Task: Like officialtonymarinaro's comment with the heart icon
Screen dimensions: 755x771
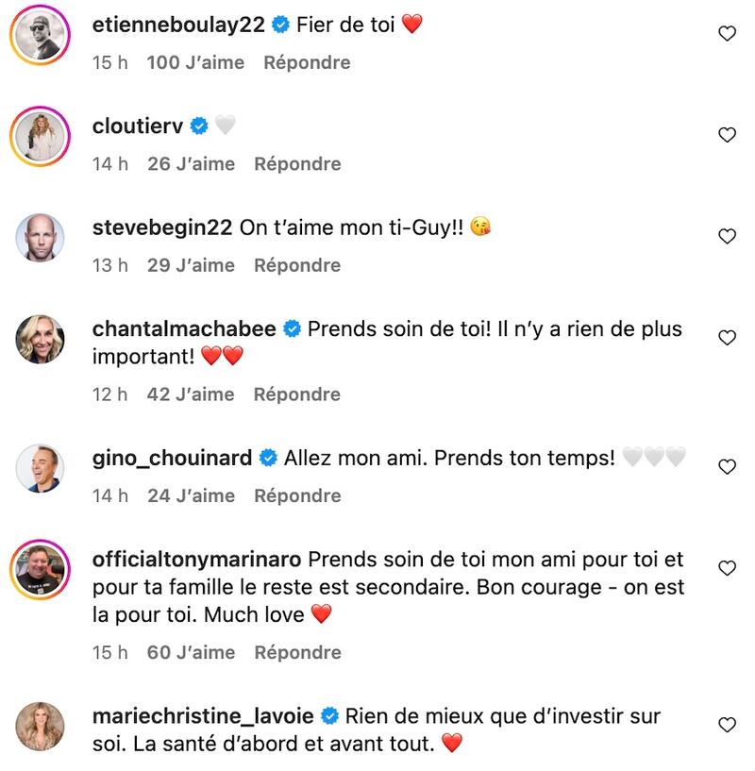Action: point(727,568)
